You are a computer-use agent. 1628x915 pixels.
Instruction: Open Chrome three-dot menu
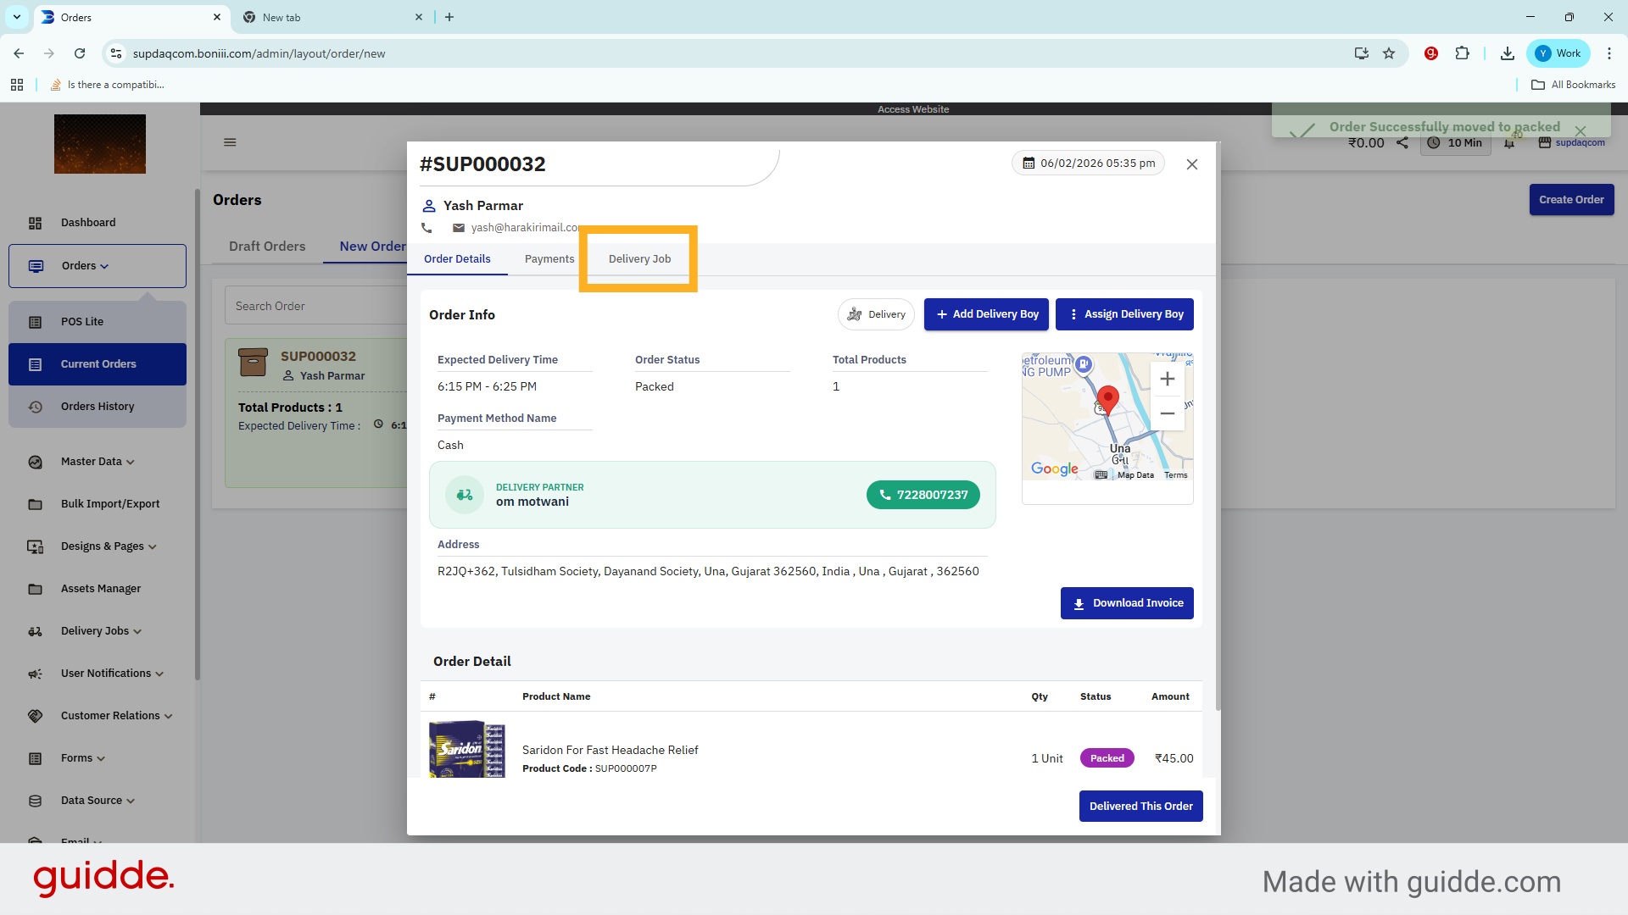click(x=1608, y=53)
